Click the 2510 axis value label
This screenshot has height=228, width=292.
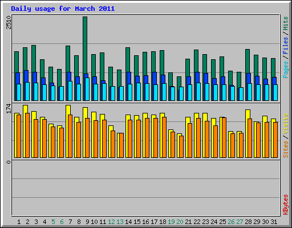tap(9, 22)
